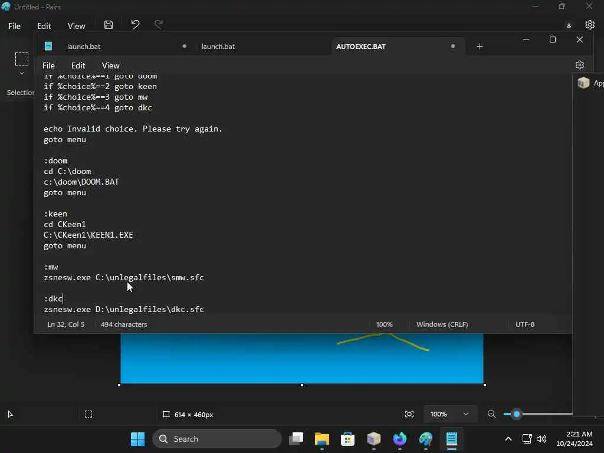Open the box app icon on taskbar
Screen dimensions: 604x453
(x=373, y=439)
